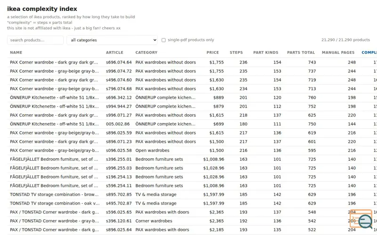Sort by MANUAL PAGES column header
Screen dimensions: 377x235
(338, 53)
